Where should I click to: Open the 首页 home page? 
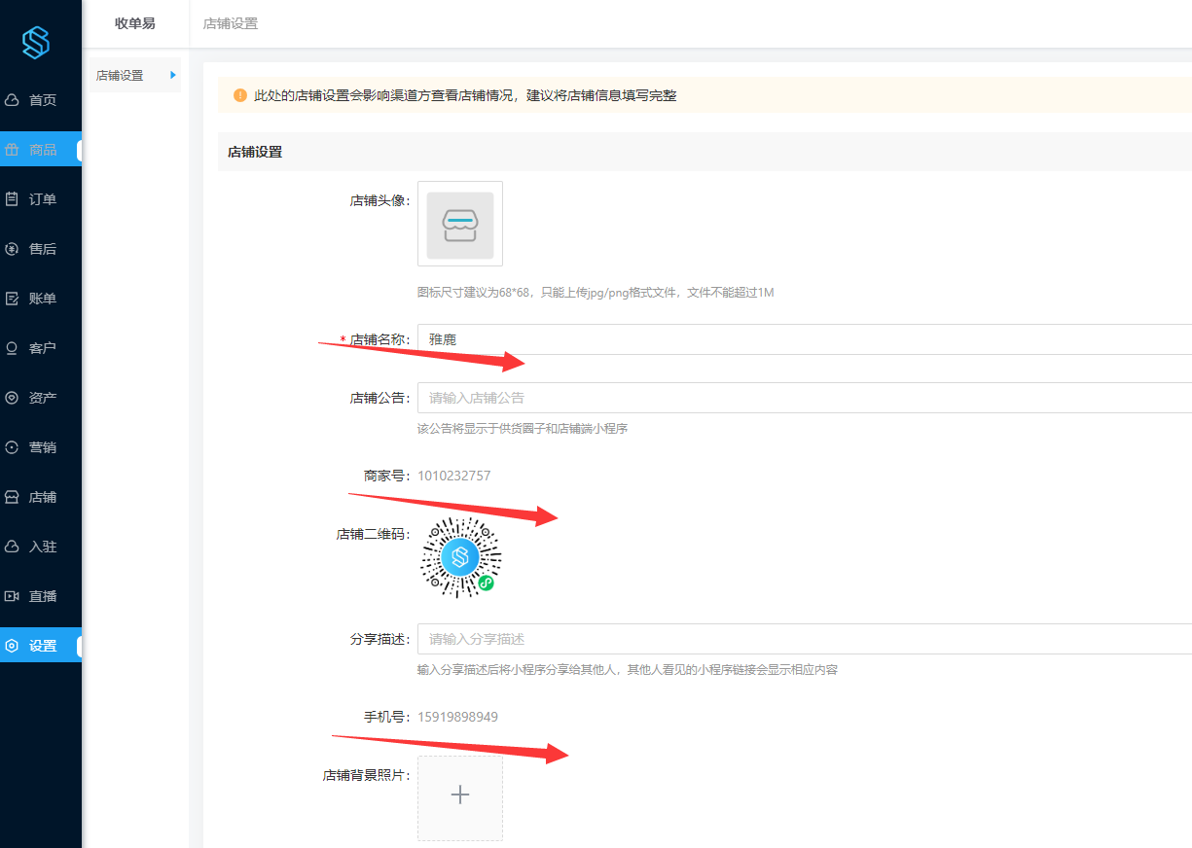[x=41, y=100]
